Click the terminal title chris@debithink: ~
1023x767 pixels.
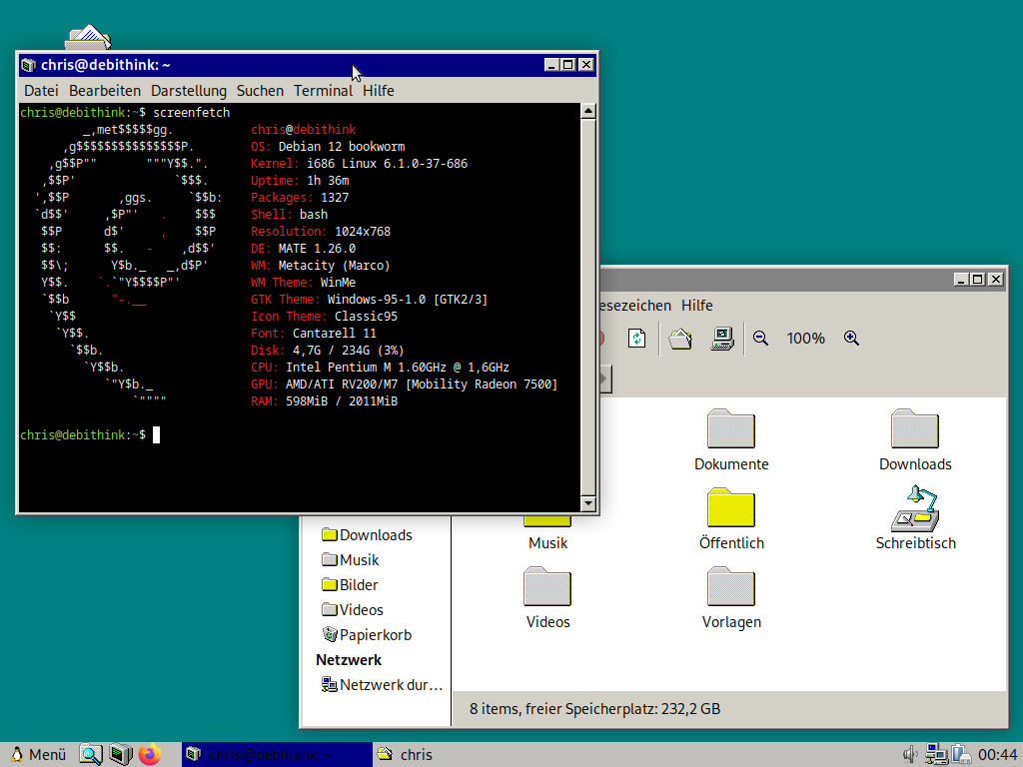(106, 65)
